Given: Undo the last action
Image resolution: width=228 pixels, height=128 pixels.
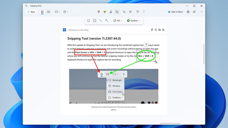Looking at the screenshot, I should [138, 12].
